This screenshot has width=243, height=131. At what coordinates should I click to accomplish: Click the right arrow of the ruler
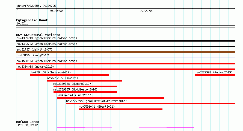tap(234, 9)
